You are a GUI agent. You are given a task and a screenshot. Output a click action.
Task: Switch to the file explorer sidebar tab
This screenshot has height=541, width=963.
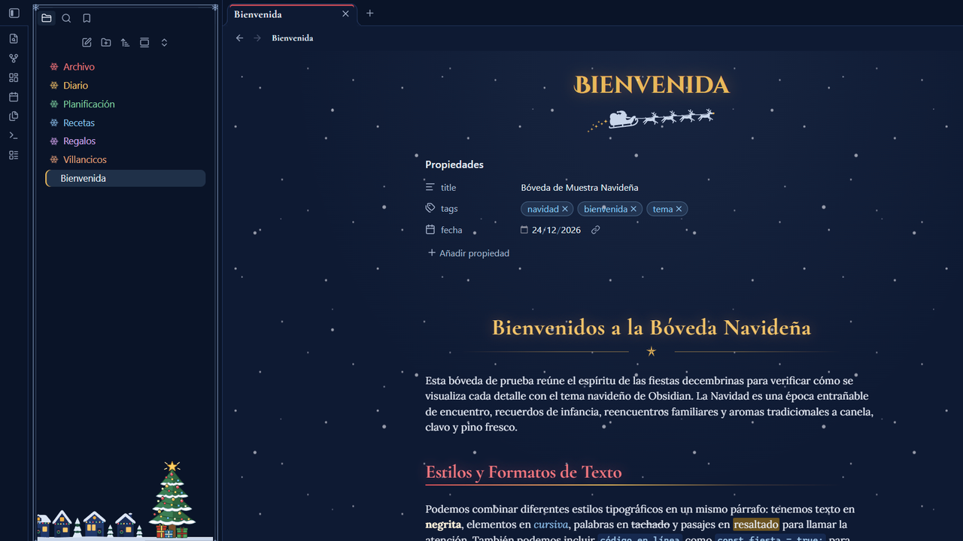tap(47, 18)
